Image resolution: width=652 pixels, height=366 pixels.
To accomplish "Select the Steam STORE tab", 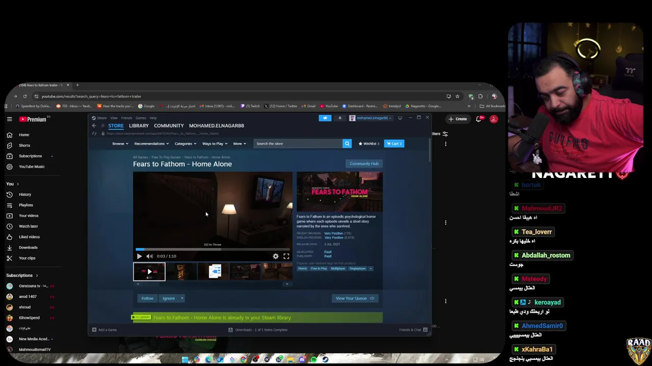I will point(116,126).
